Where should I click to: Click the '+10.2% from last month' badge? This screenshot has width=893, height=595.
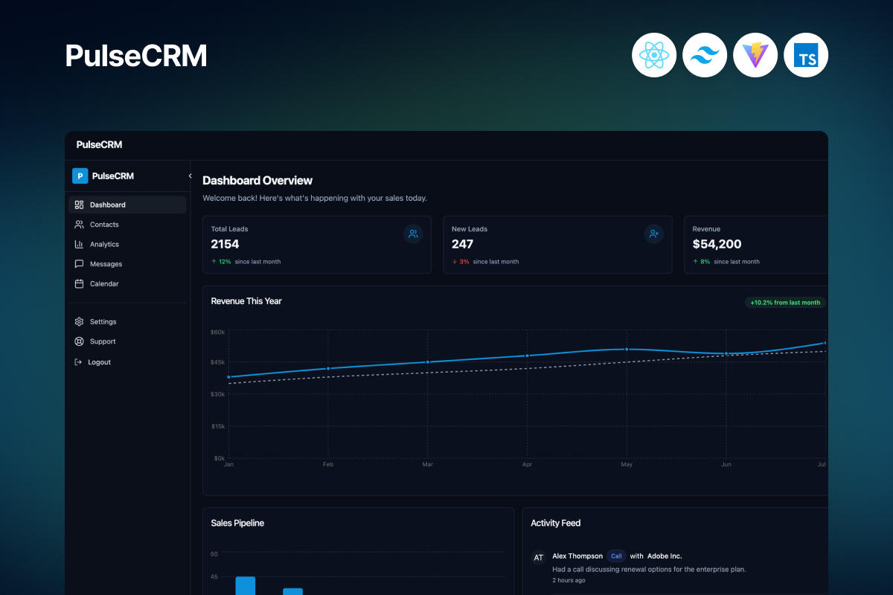pos(785,302)
